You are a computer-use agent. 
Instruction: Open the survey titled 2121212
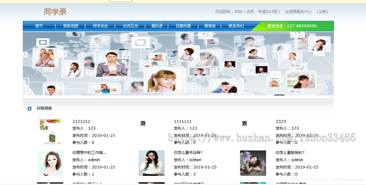(x=81, y=121)
